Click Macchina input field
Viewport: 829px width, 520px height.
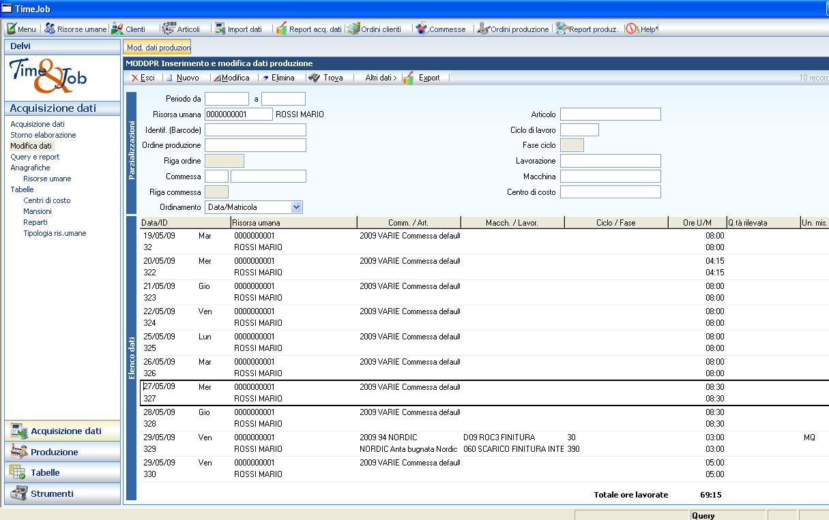click(x=611, y=177)
